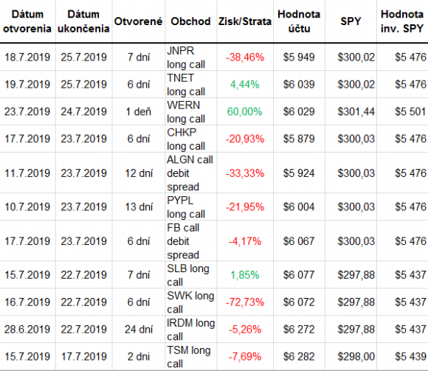The height and width of the screenshot is (371, 428).
Task: Click the SPY price $301,44
Action: click(356, 111)
